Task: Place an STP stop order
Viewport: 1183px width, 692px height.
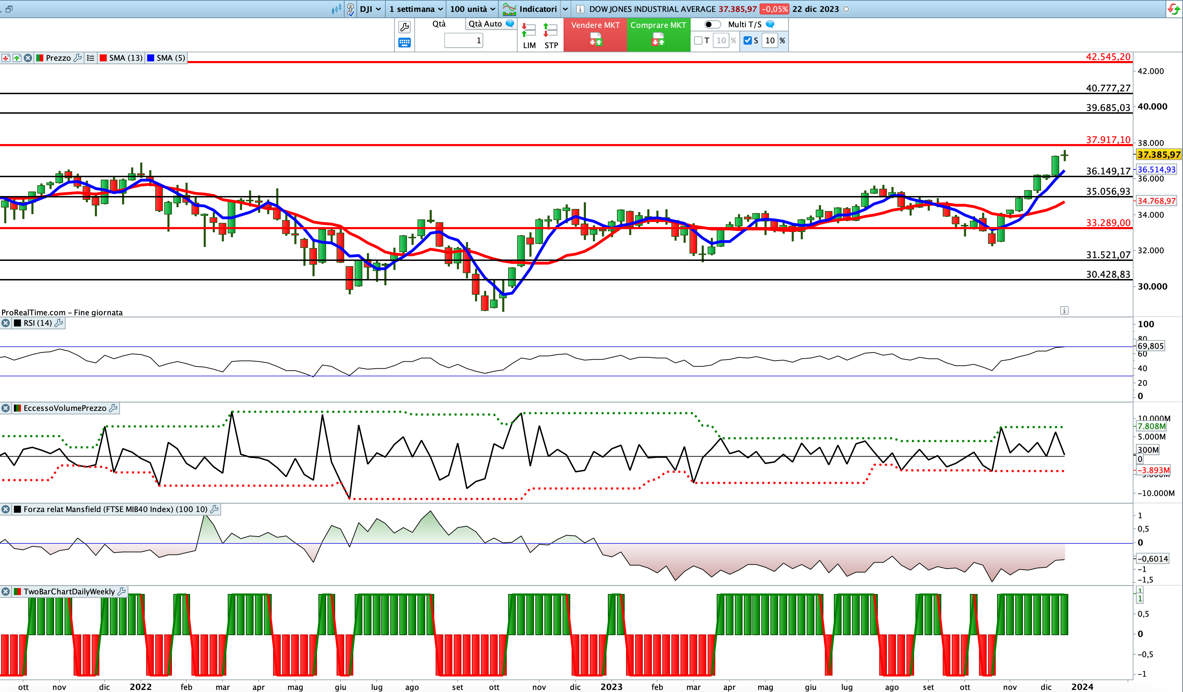Action: (551, 36)
